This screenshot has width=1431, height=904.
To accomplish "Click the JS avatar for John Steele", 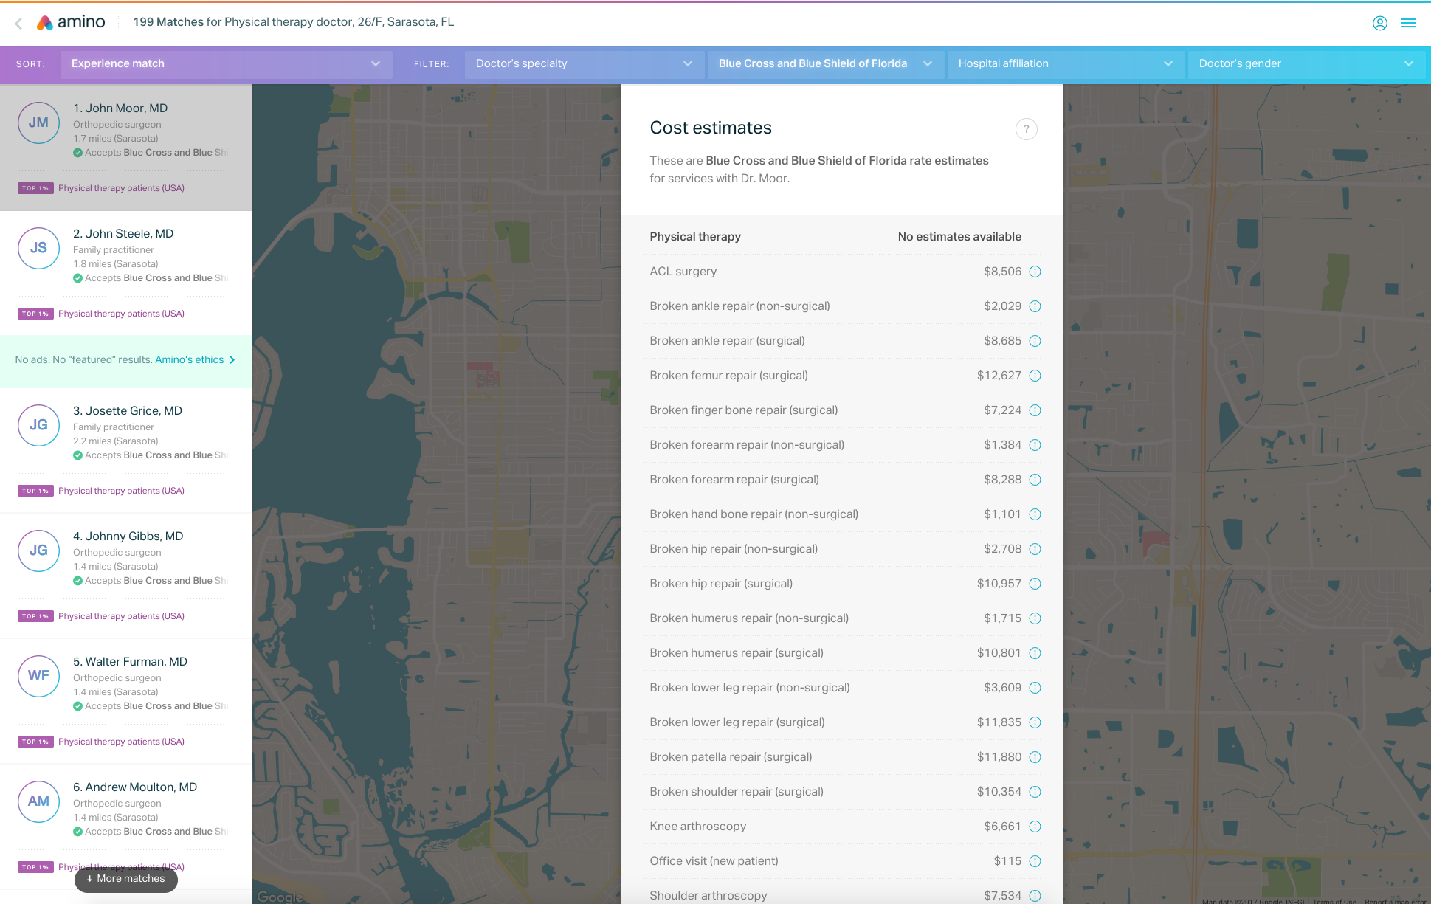I will point(38,248).
